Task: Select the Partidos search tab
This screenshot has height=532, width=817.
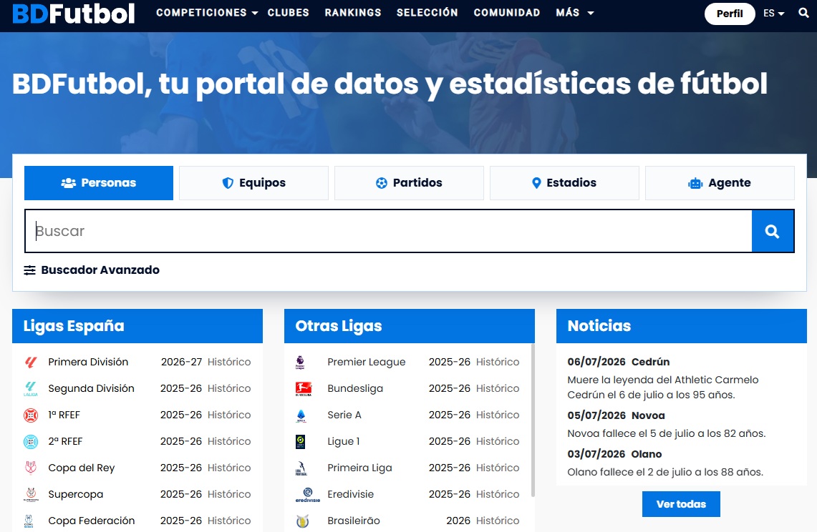Action: click(409, 183)
